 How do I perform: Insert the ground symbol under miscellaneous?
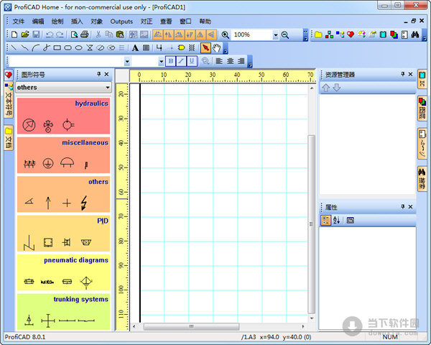[48, 163]
